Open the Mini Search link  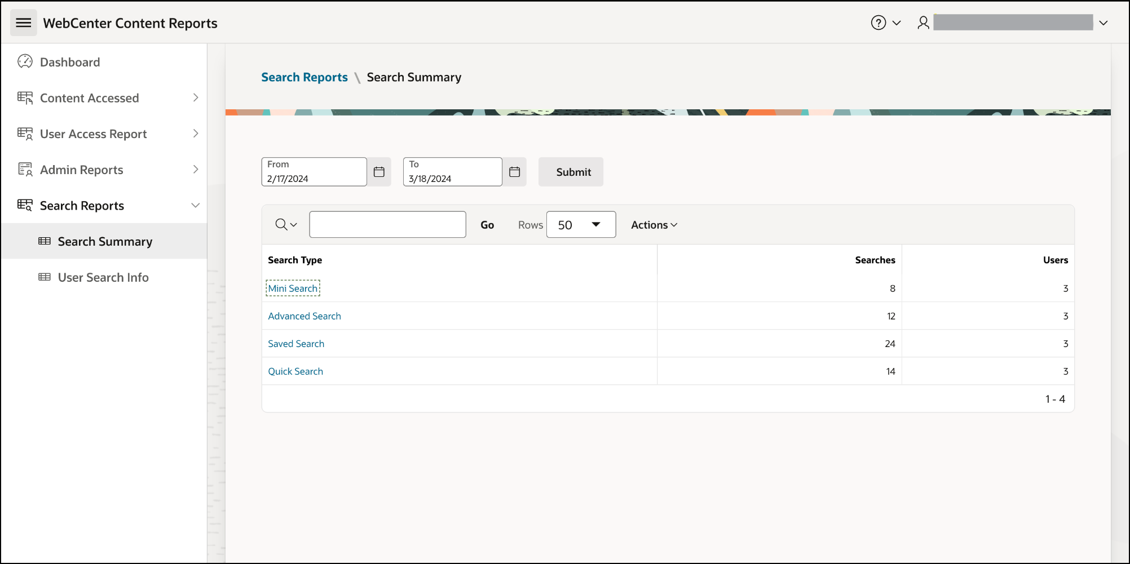coord(293,288)
